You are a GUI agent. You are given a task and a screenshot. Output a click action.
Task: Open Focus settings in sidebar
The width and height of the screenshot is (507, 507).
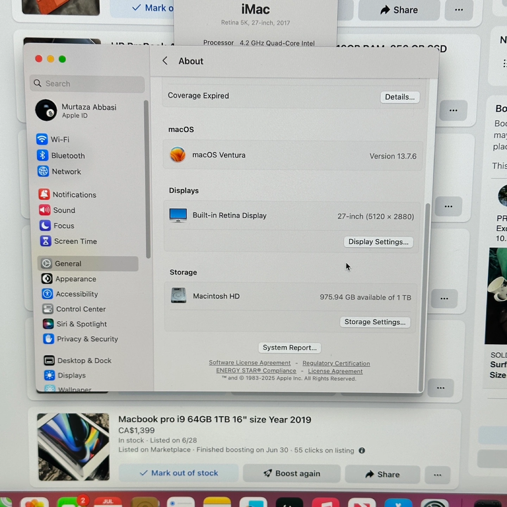(x=57, y=226)
